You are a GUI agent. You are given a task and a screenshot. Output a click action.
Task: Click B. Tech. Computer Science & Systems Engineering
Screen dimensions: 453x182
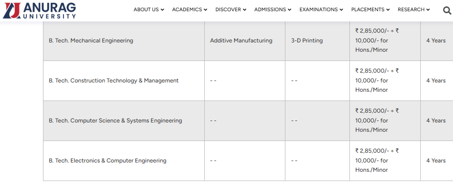(x=115, y=121)
